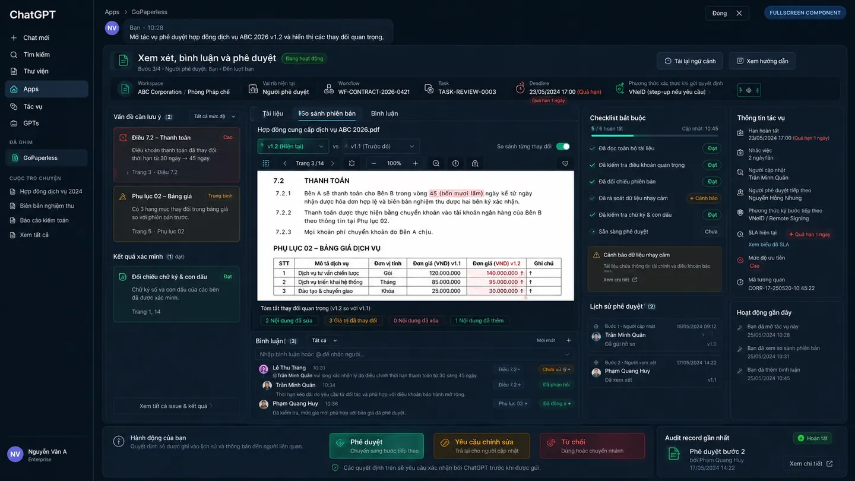
Task: Click the checklist progress bar
Action: 632,136
